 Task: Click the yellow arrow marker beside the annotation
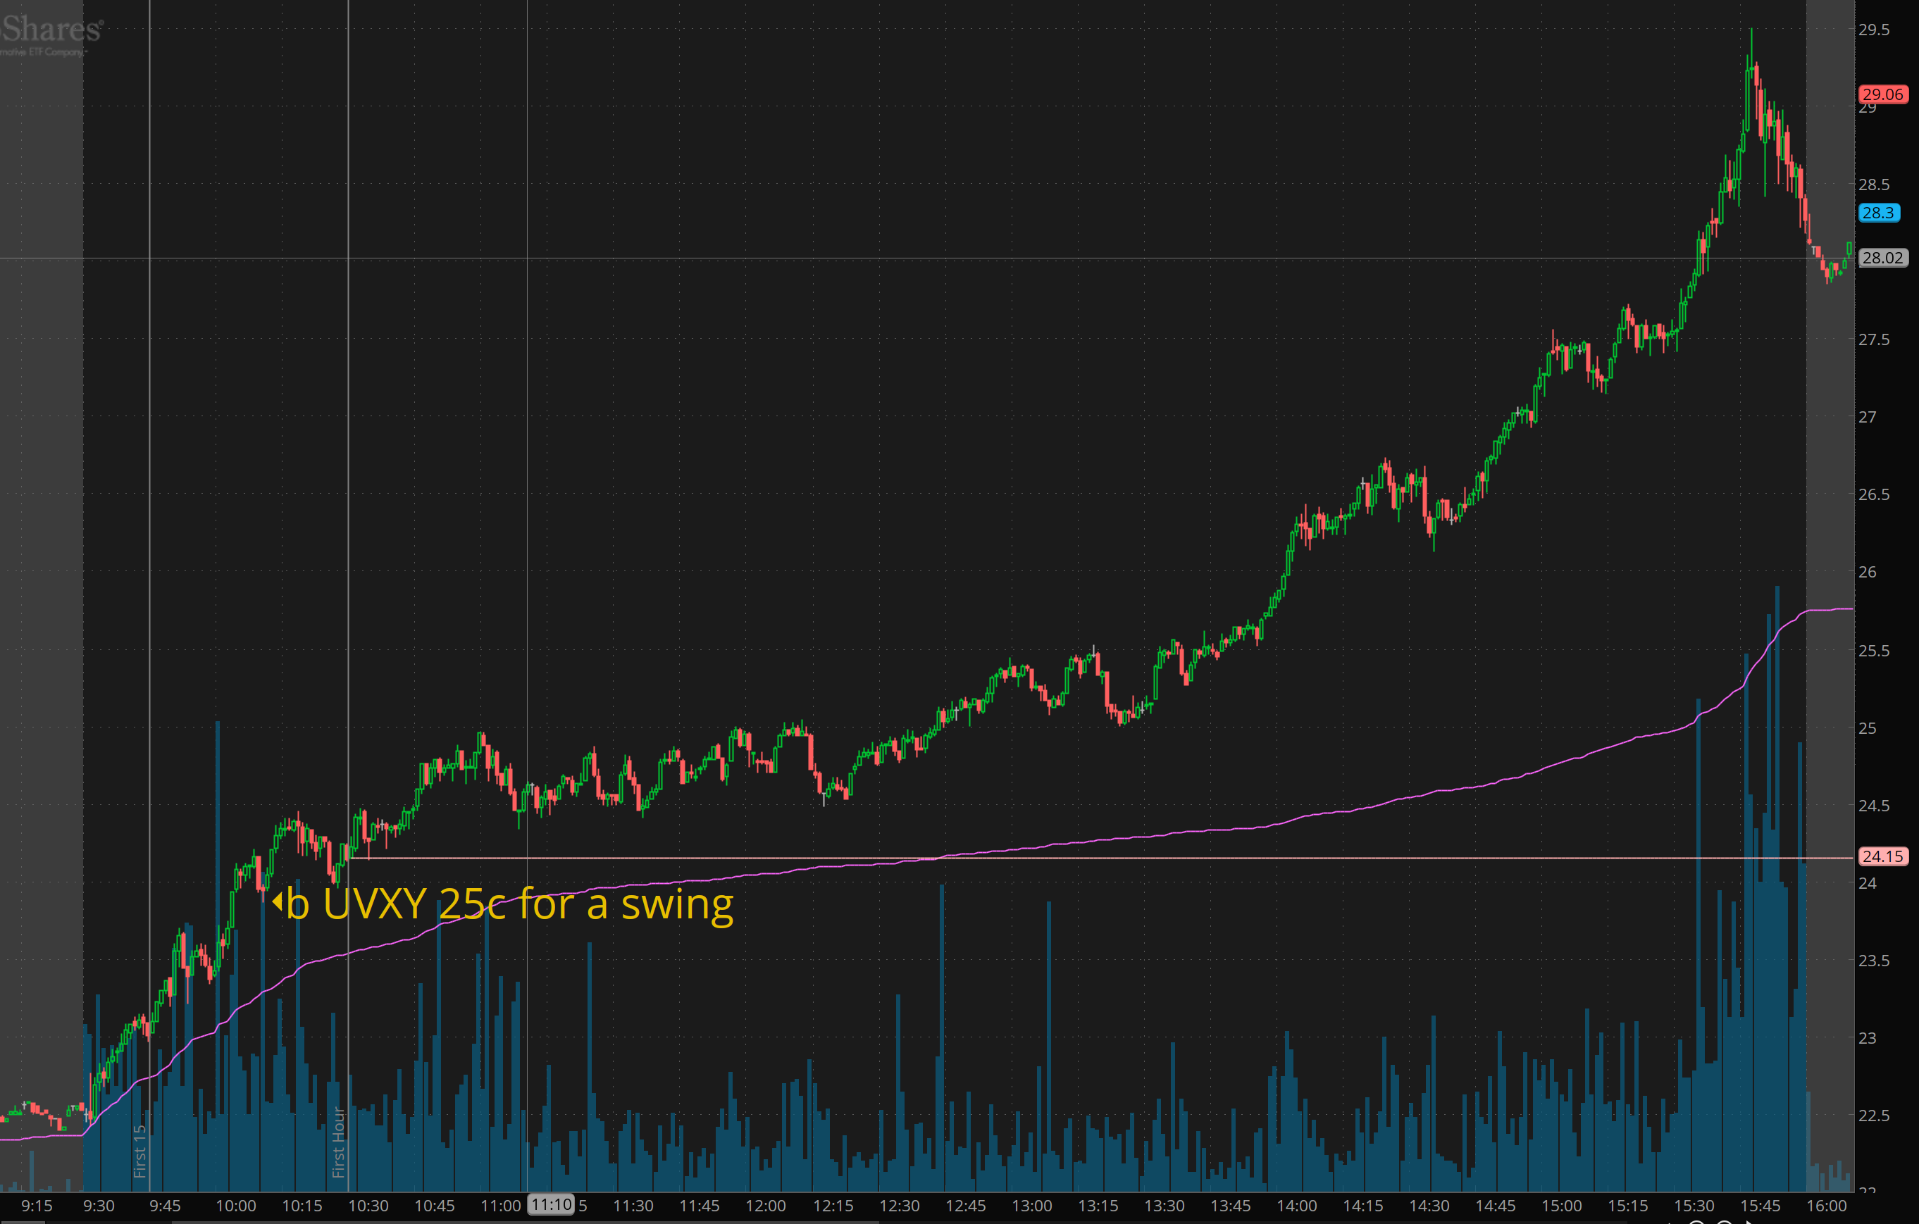[x=278, y=901]
